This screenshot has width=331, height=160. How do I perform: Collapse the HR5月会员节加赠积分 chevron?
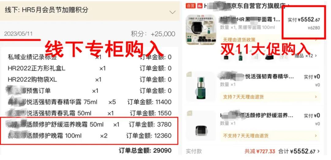[173, 12]
